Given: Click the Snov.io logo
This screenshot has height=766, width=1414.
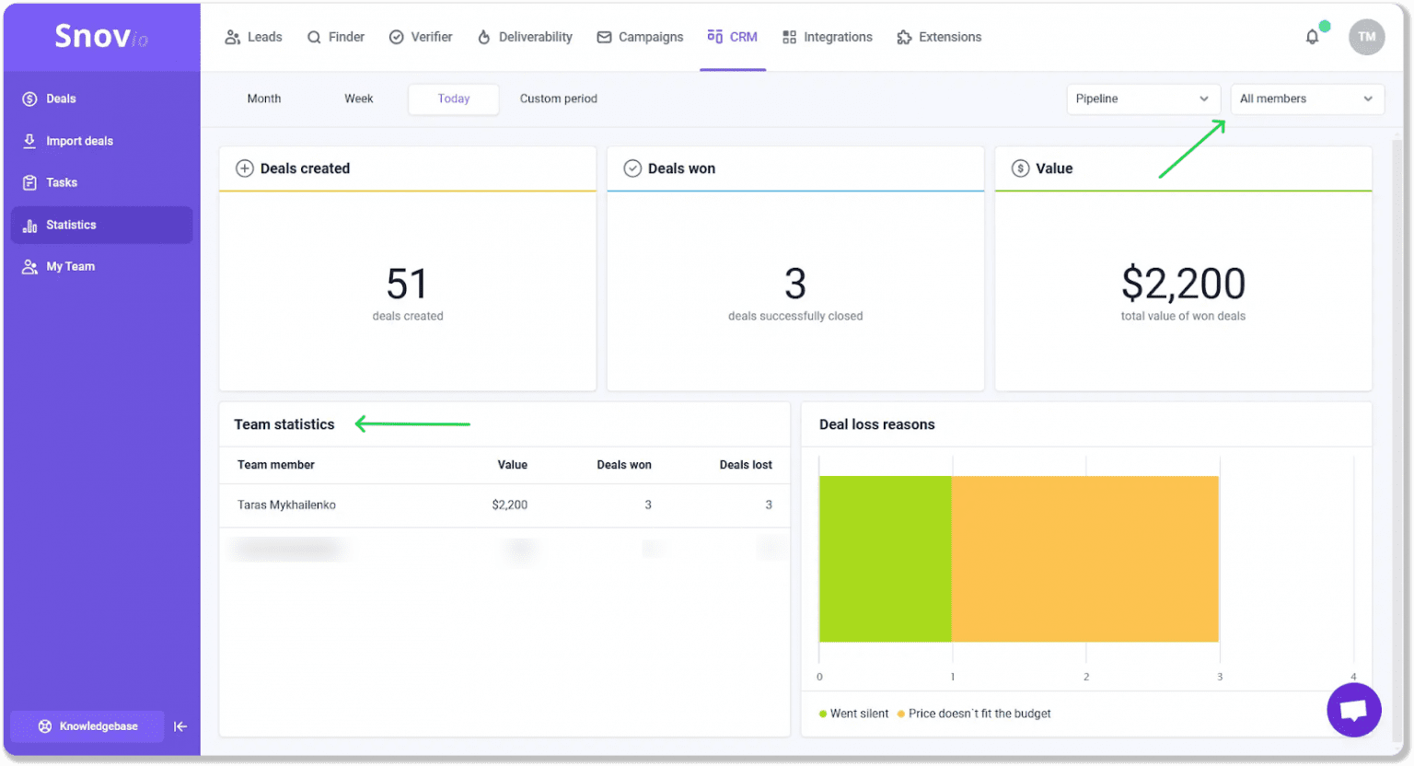Looking at the screenshot, I should click(x=101, y=36).
